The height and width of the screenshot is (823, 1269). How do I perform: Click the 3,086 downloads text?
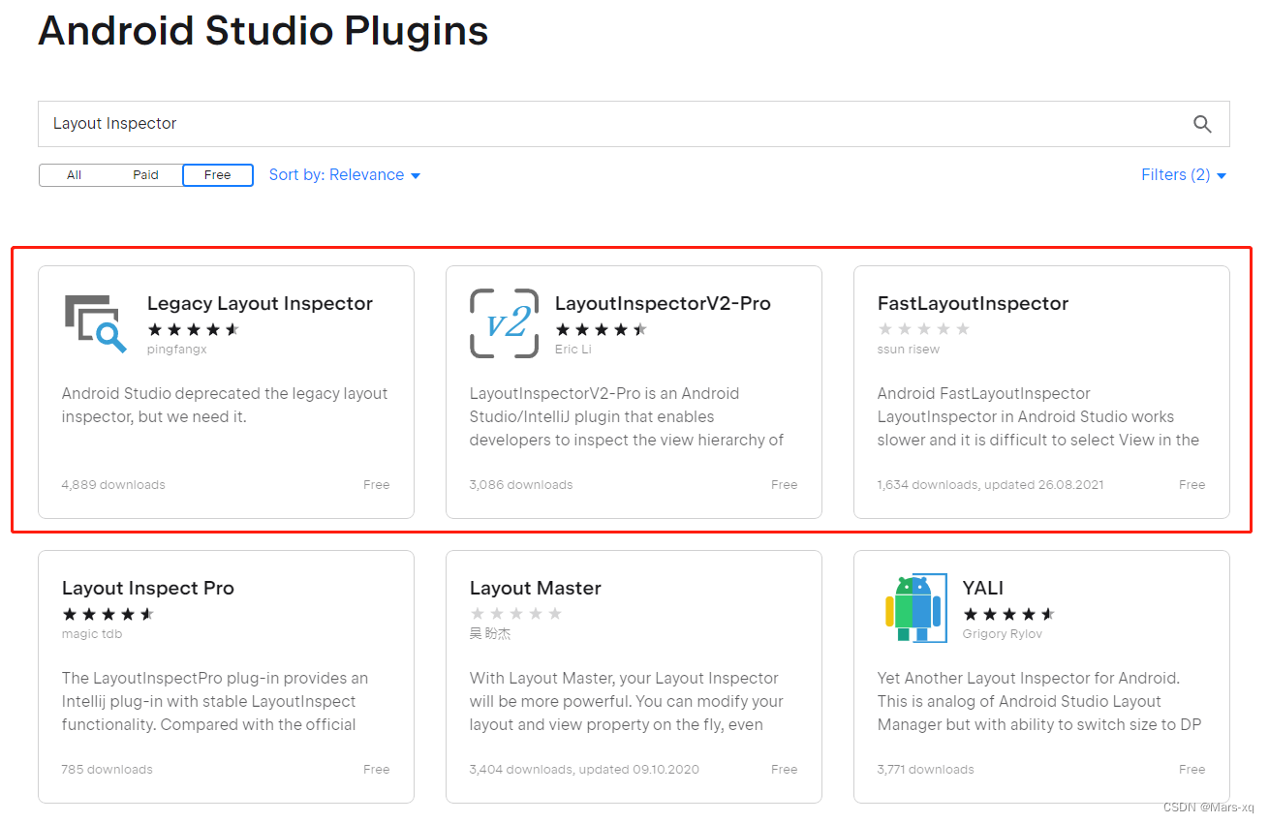(x=521, y=485)
